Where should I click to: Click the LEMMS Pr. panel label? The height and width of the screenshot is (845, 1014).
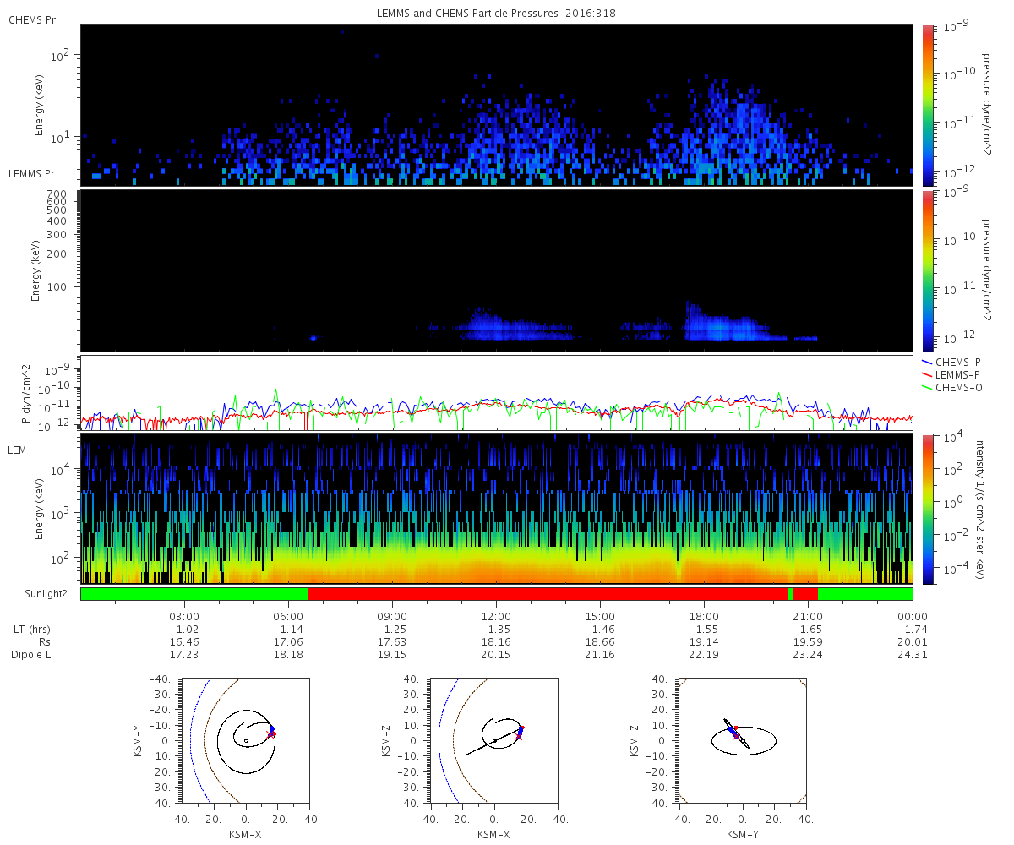[33, 173]
